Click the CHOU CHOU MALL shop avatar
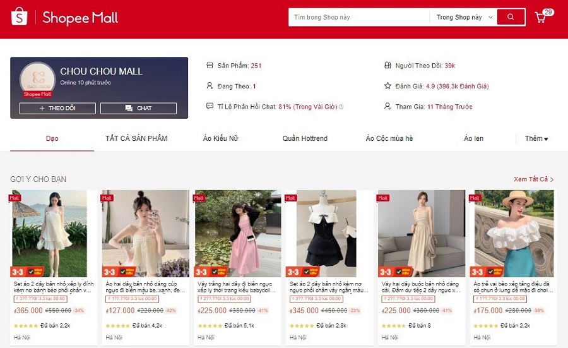Screen dimensions: 568x348 [37, 79]
